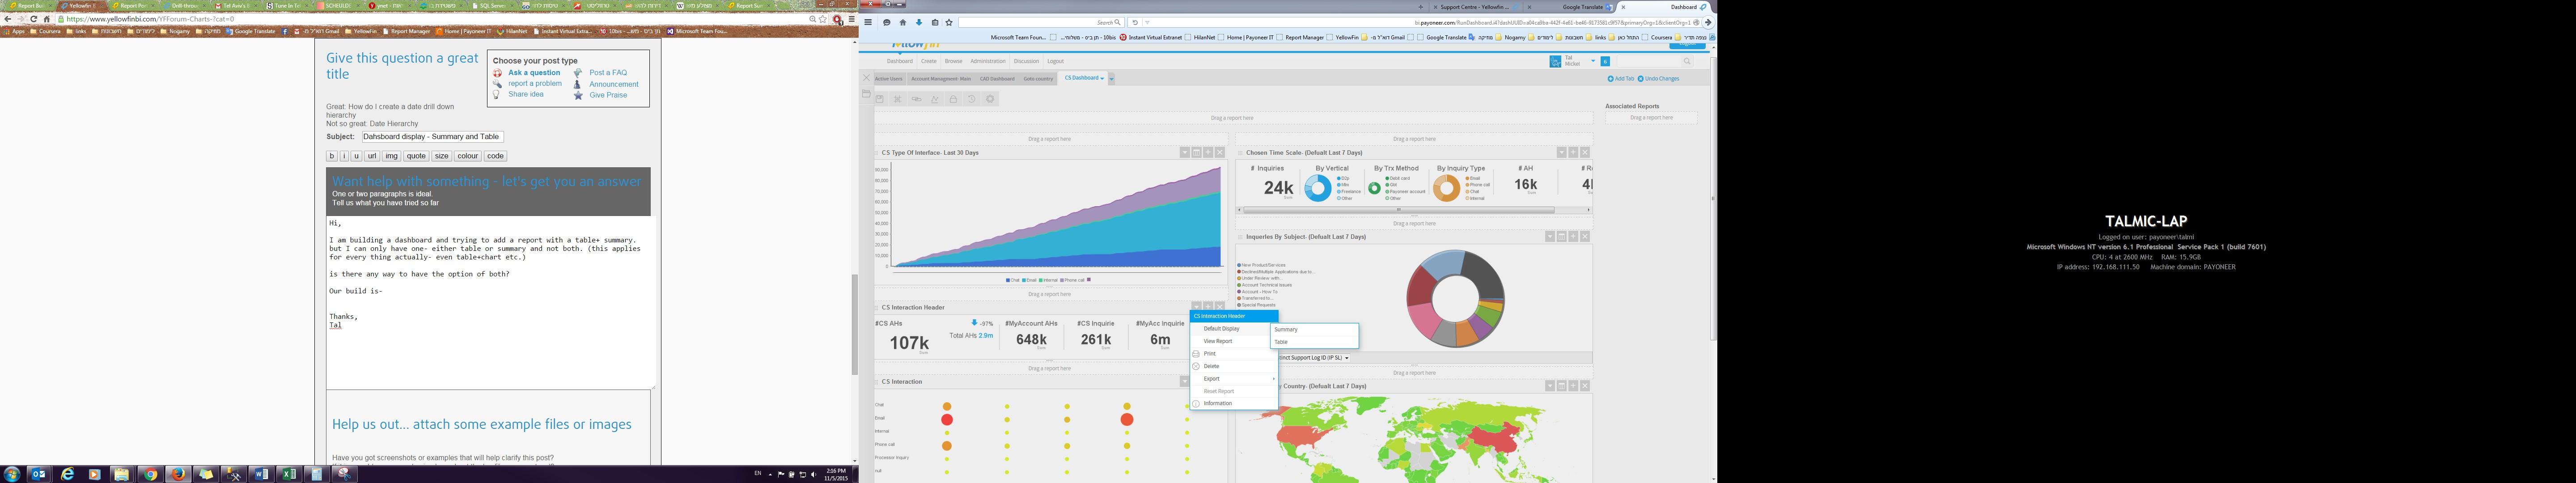
Task: Click the history icon in the dashboard toolbar
Action: click(971, 99)
